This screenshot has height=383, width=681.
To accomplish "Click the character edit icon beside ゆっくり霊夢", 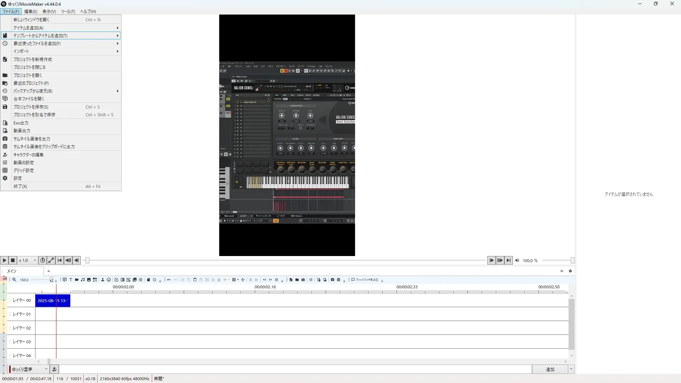I will [x=54, y=369].
